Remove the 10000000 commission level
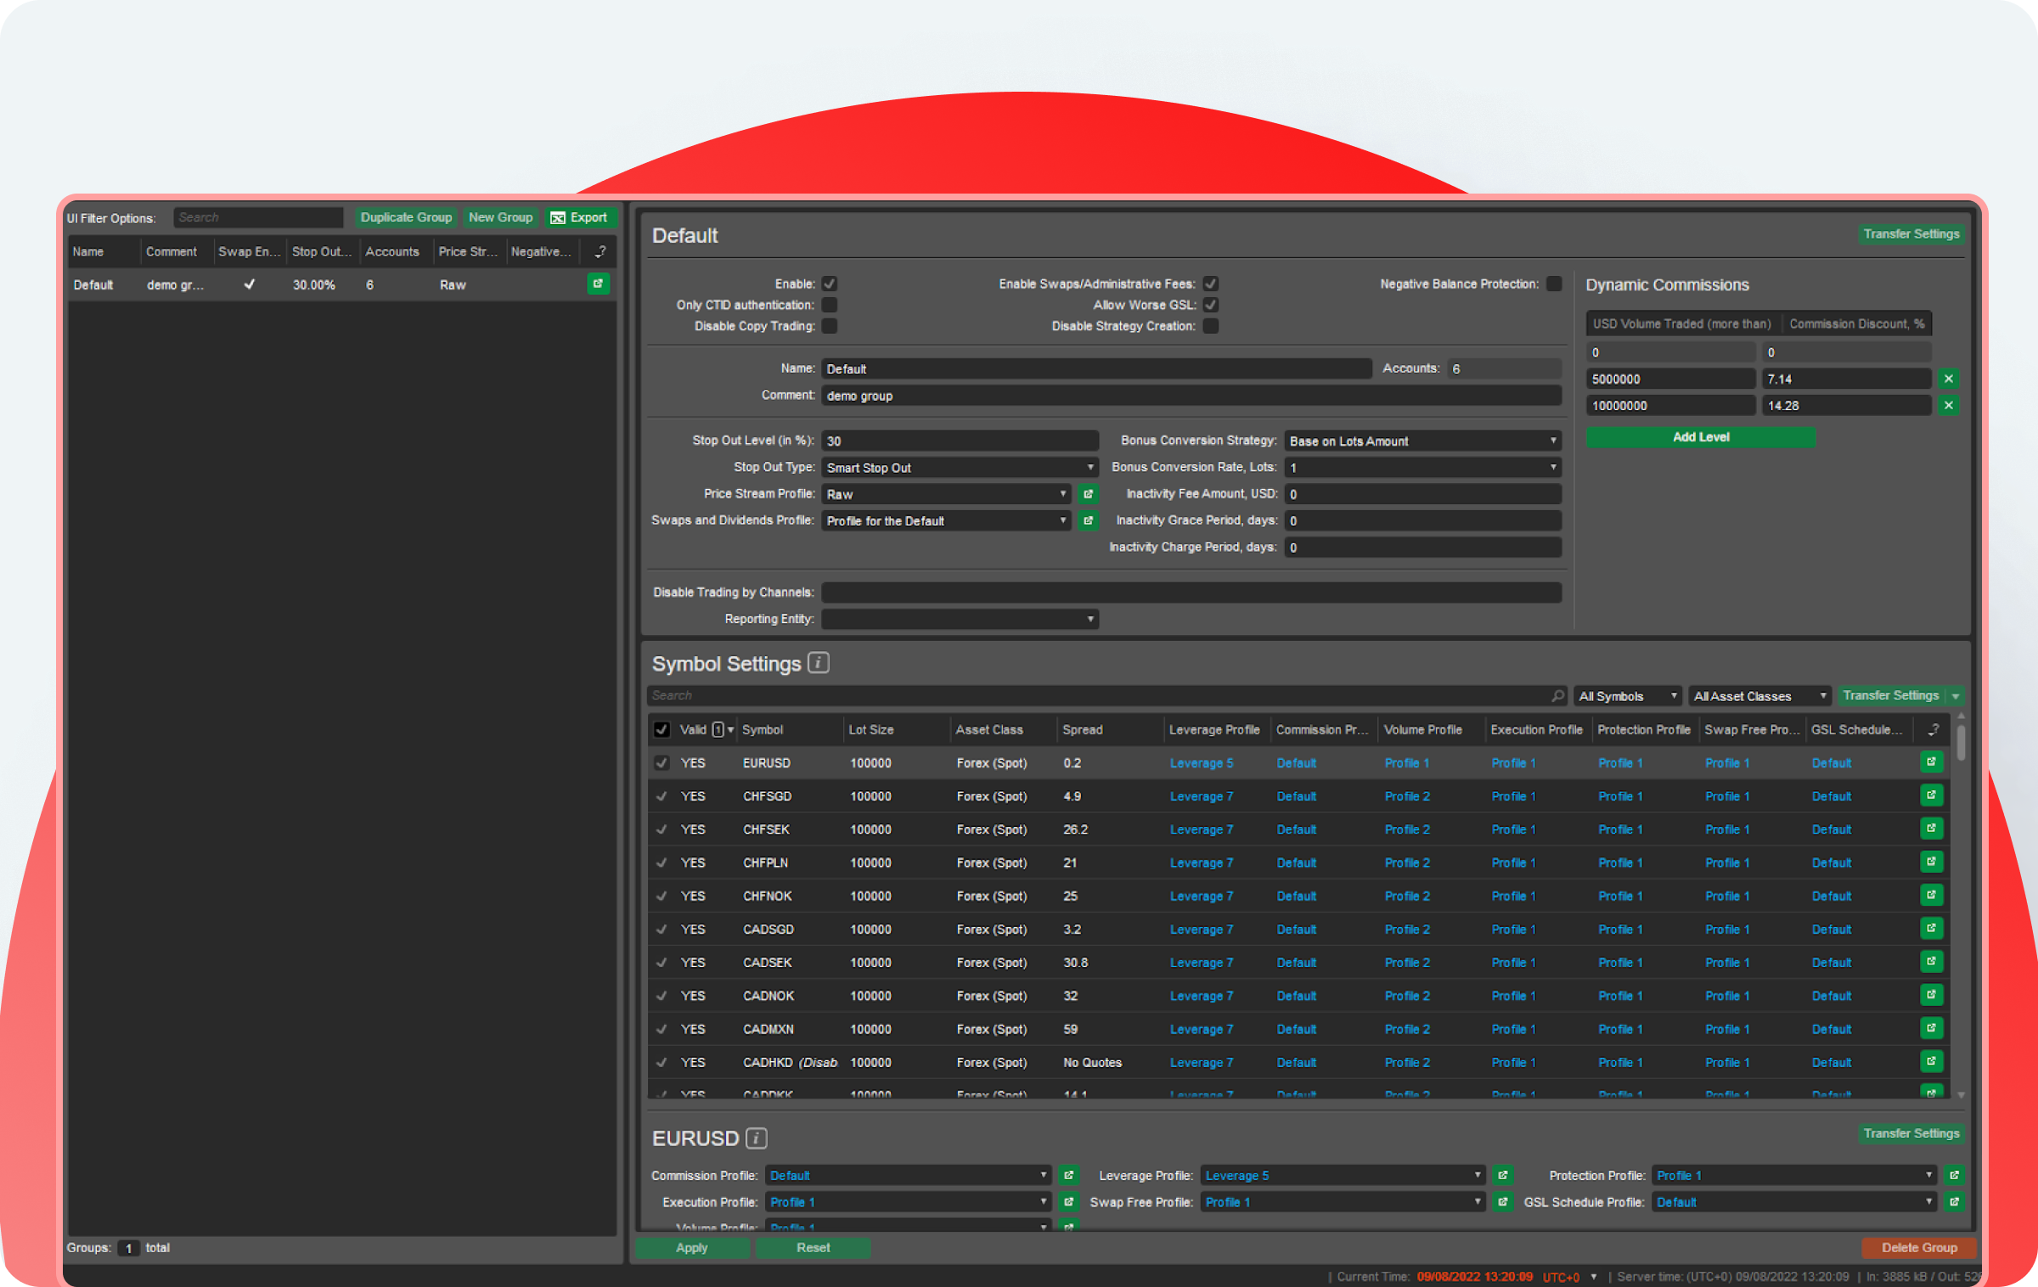This screenshot has height=1287, width=2038. pos(1949,406)
